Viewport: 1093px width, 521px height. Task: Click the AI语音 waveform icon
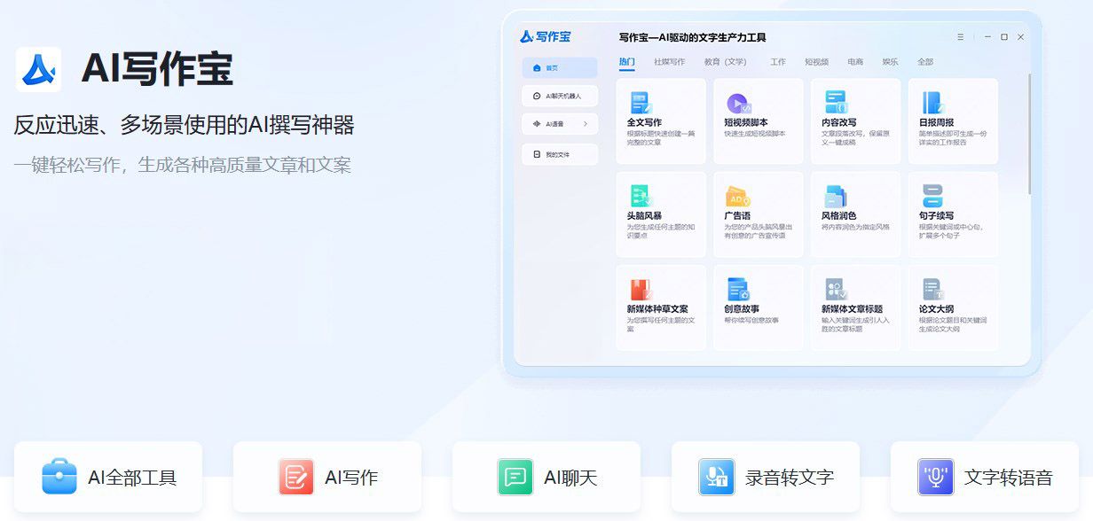537,124
